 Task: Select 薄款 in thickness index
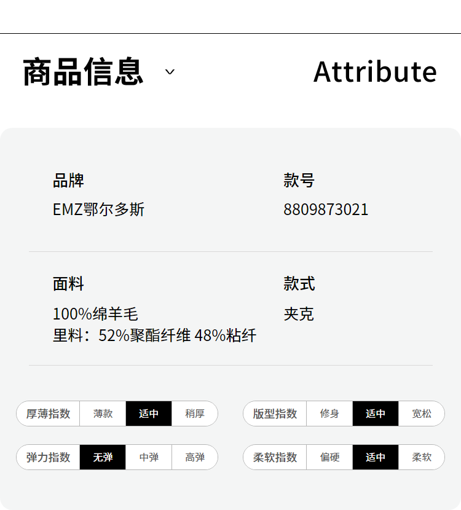click(x=103, y=414)
